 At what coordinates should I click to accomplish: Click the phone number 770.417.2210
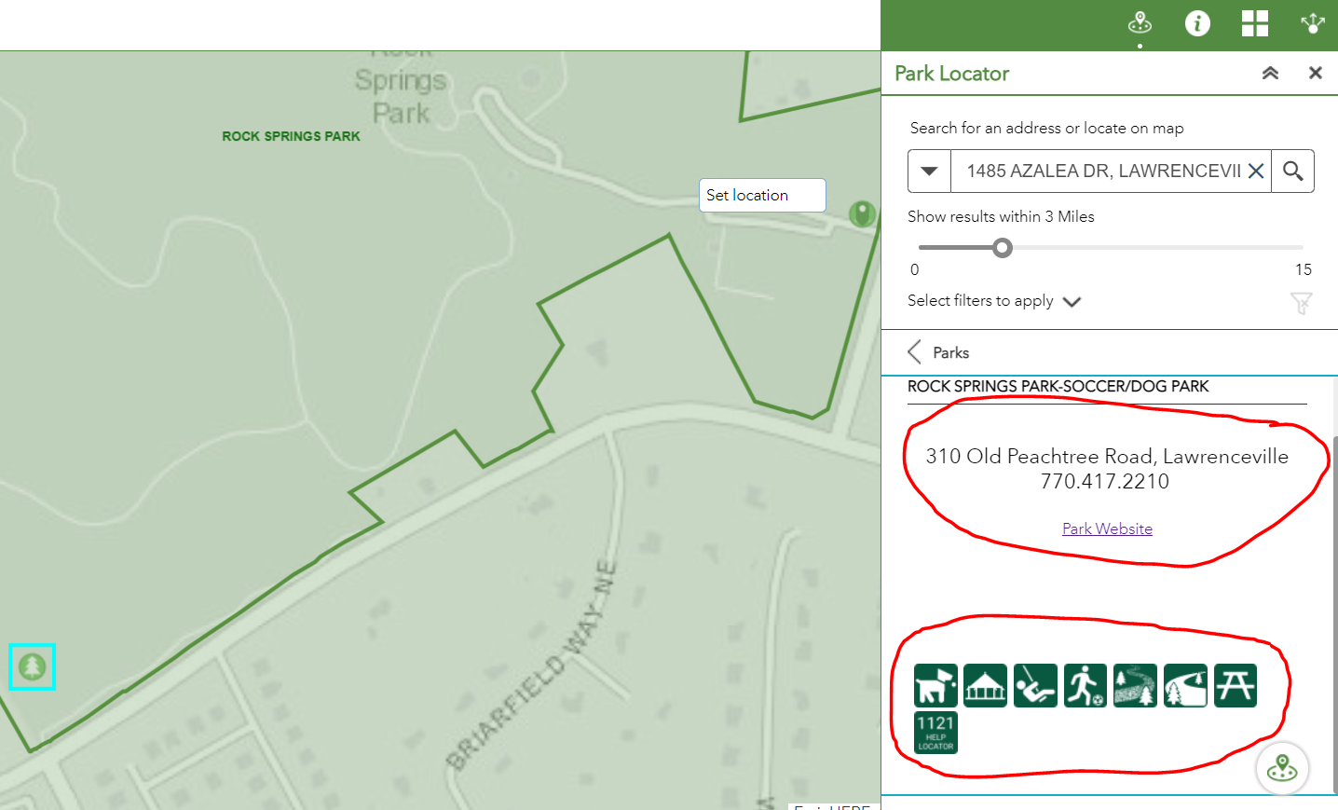1105,481
